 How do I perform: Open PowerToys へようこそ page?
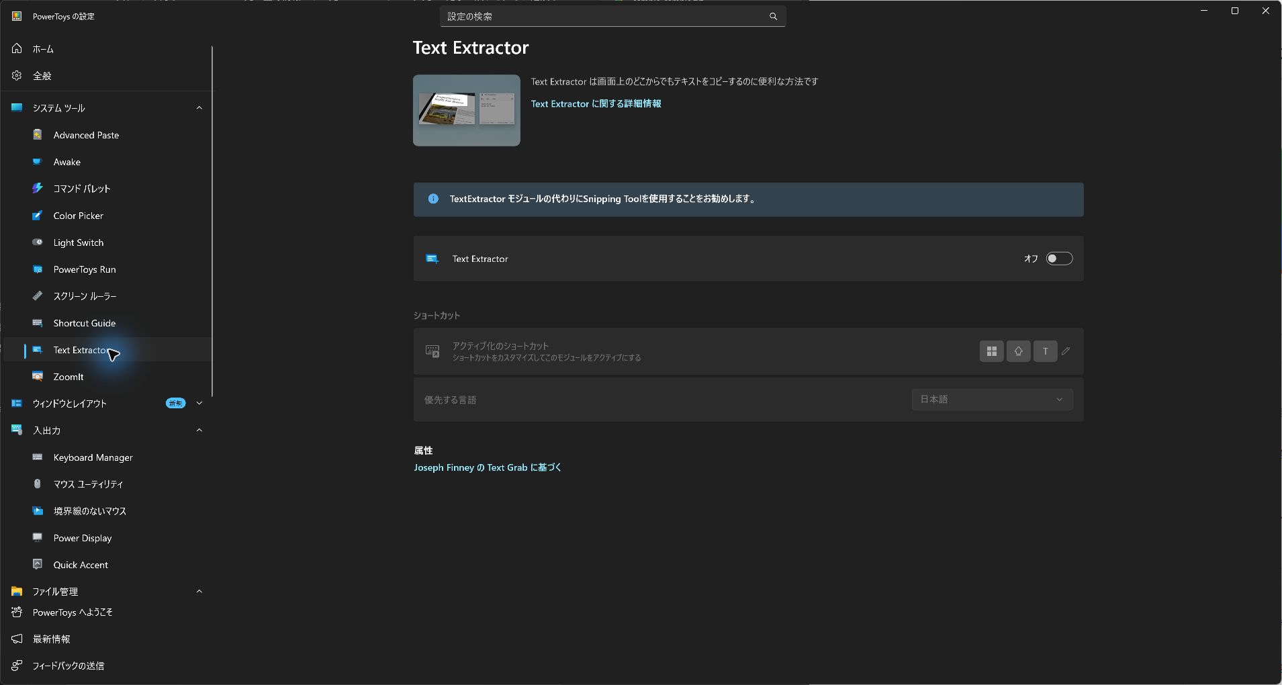click(x=106, y=612)
